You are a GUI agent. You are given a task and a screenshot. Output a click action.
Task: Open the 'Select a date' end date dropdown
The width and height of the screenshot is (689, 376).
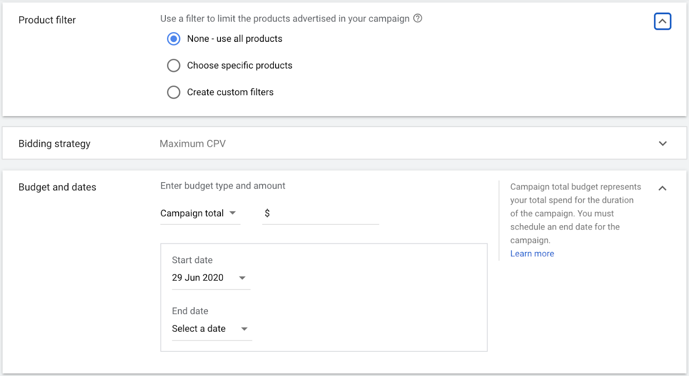(x=199, y=329)
